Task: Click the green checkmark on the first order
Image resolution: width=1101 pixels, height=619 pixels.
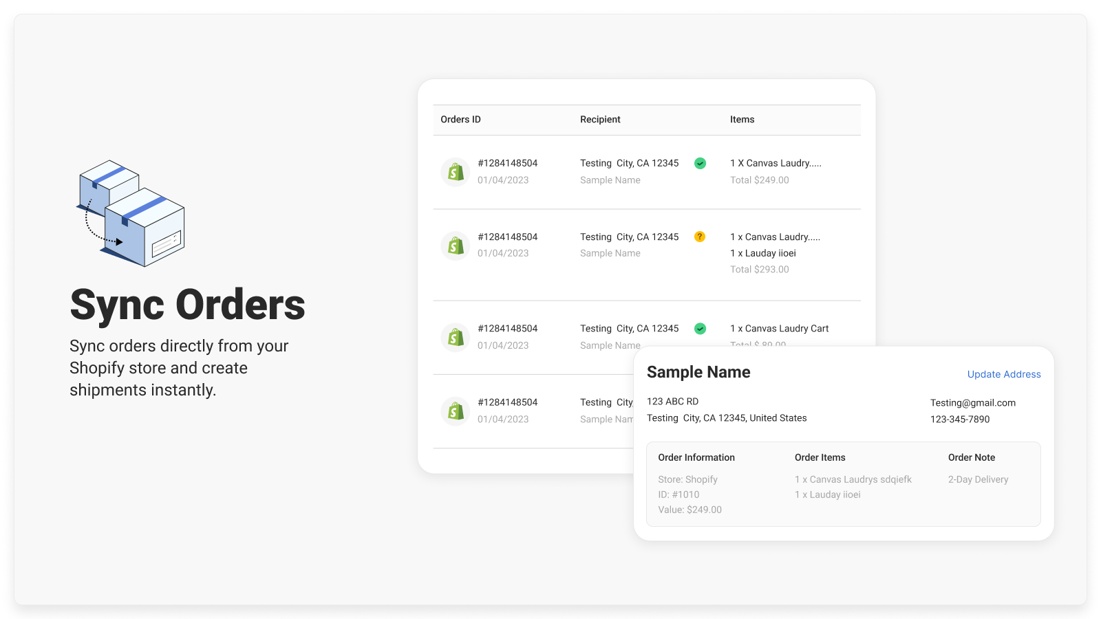Action: tap(700, 163)
